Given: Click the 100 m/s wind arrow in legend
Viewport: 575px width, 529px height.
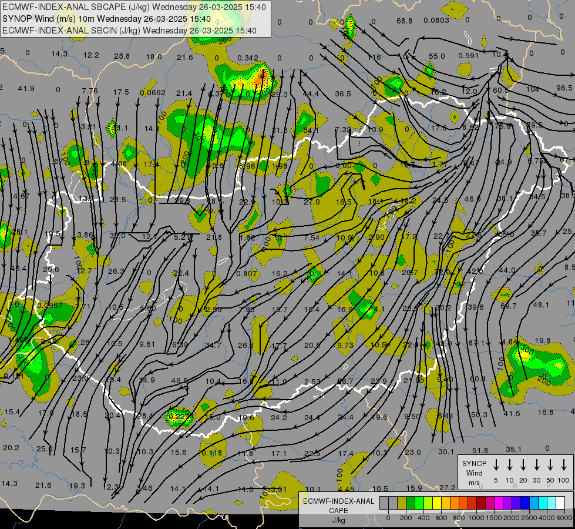Looking at the screenshot, I should (564, 465).
